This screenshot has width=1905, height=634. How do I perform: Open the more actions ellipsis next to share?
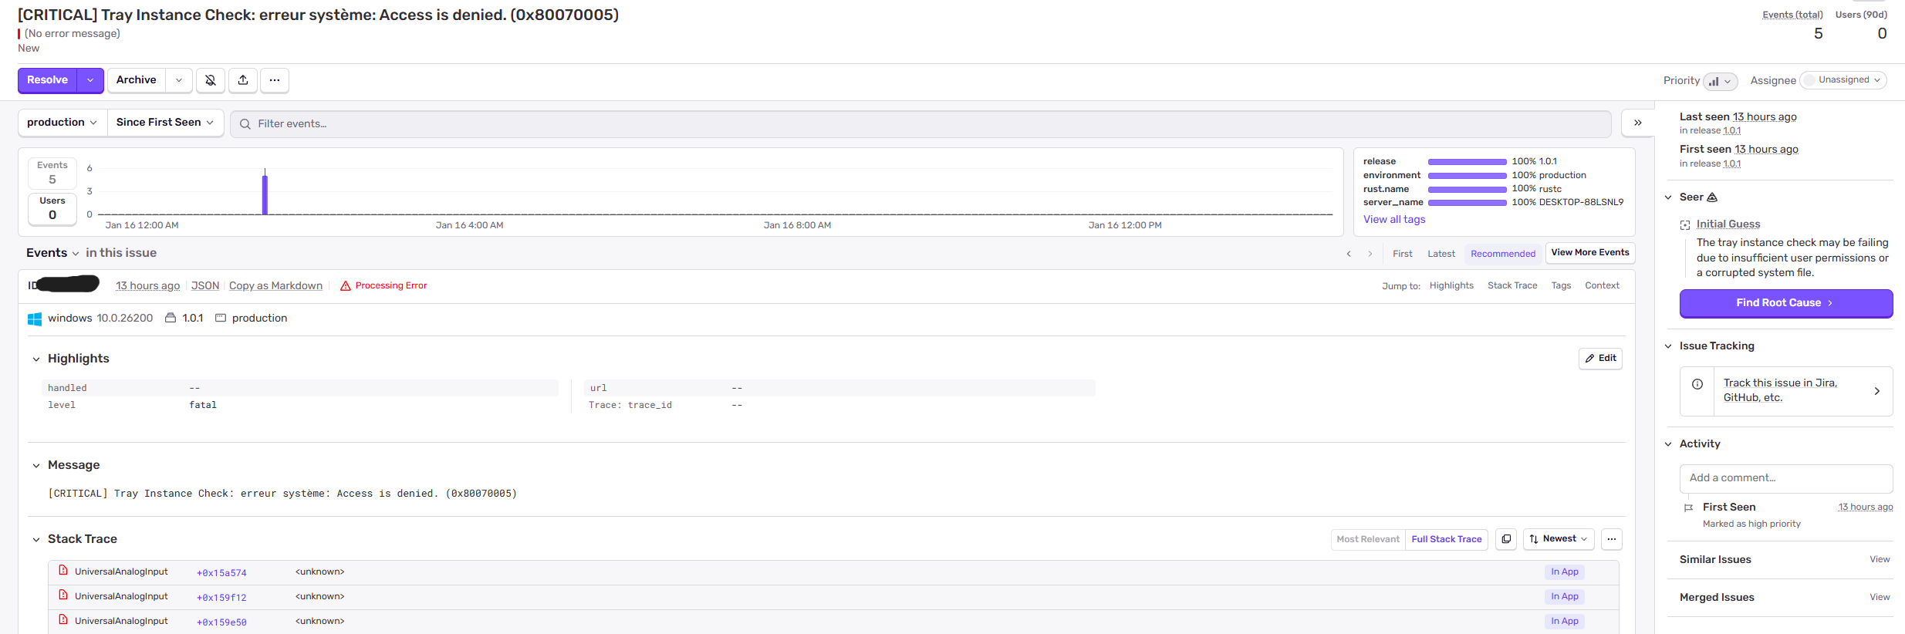click(275, 80)
